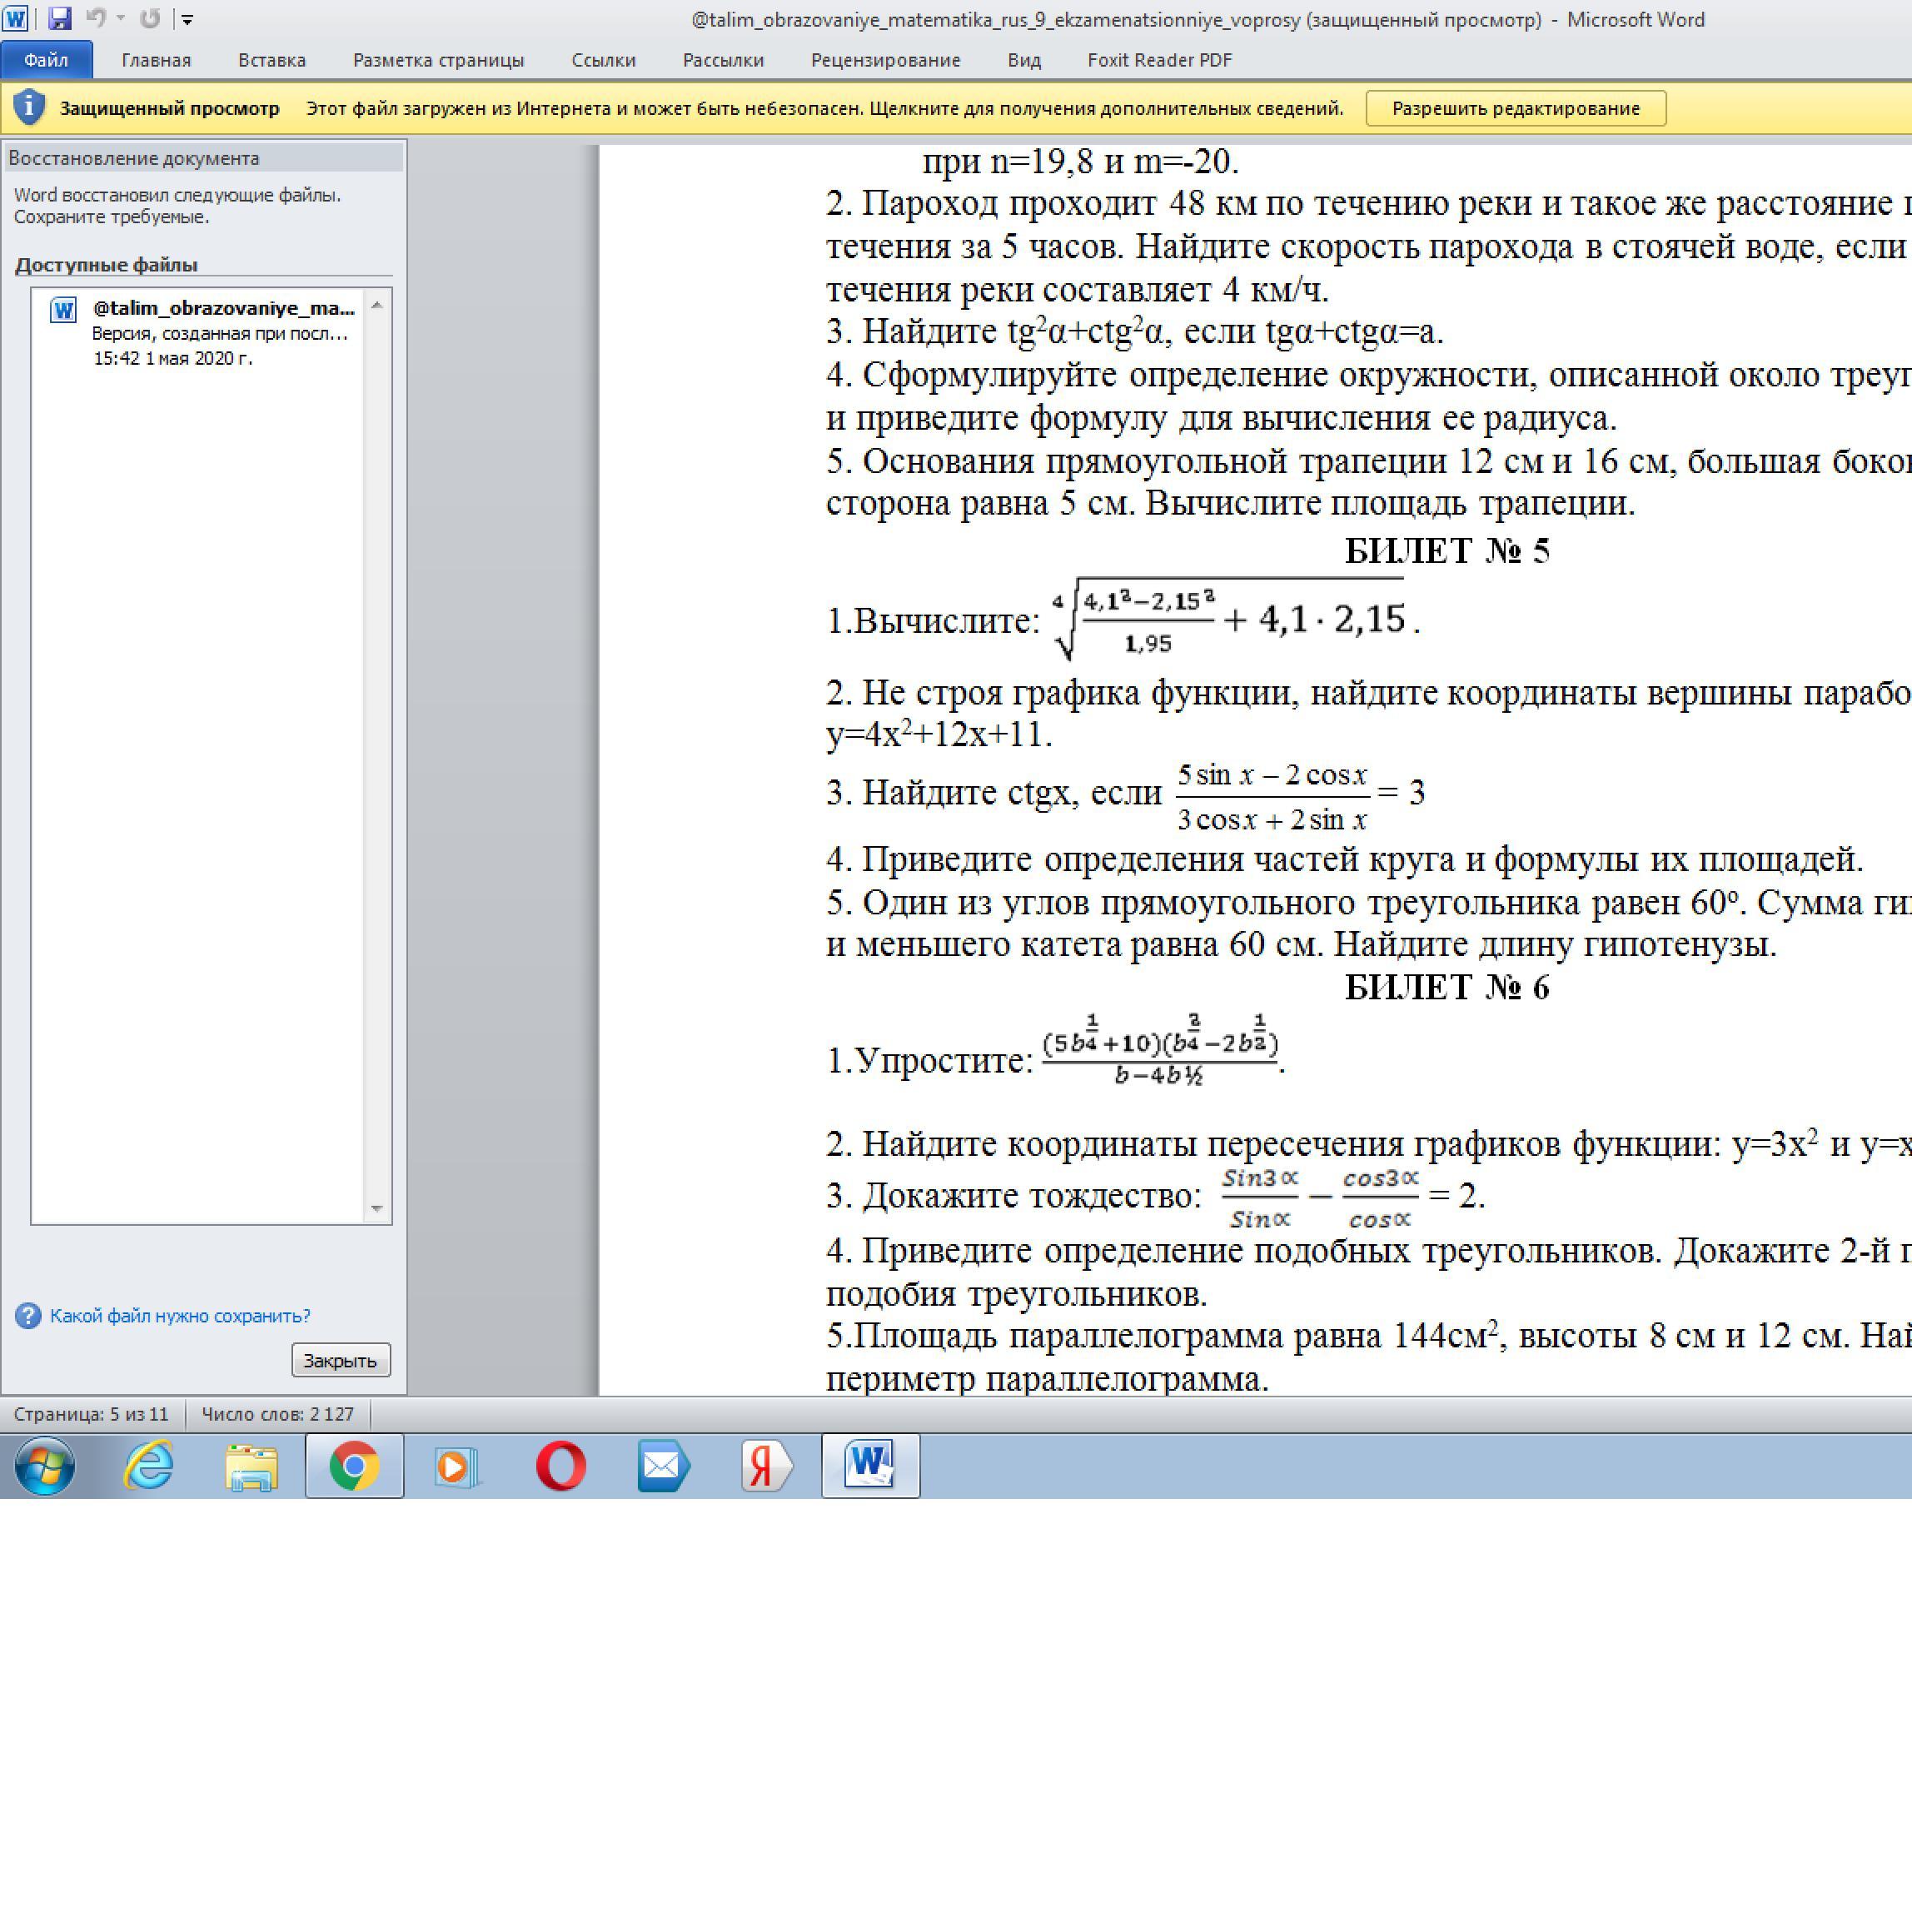
Task: Launch Yandex browser from taskbar
Action: (x=766, y=1466)
